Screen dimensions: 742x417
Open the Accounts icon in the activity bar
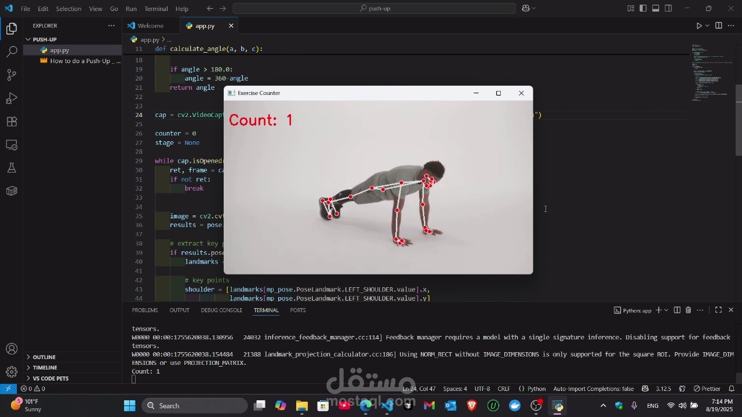pyautogui.click(x=12, y=349)
